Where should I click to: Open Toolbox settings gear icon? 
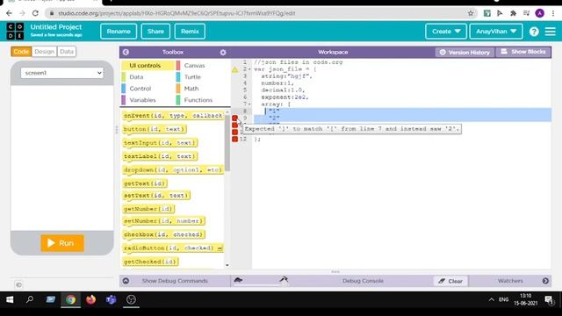[223, 53]
